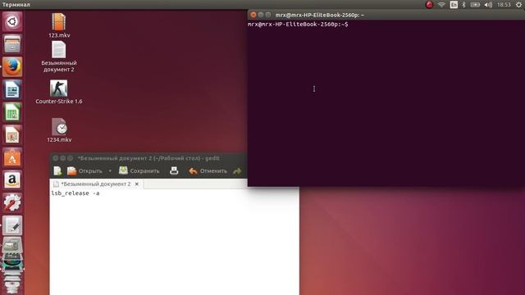Viewport: 525px width, 295px height.
Task: Expand the Открыть recent files dropdown arrow
Action: 110,171
